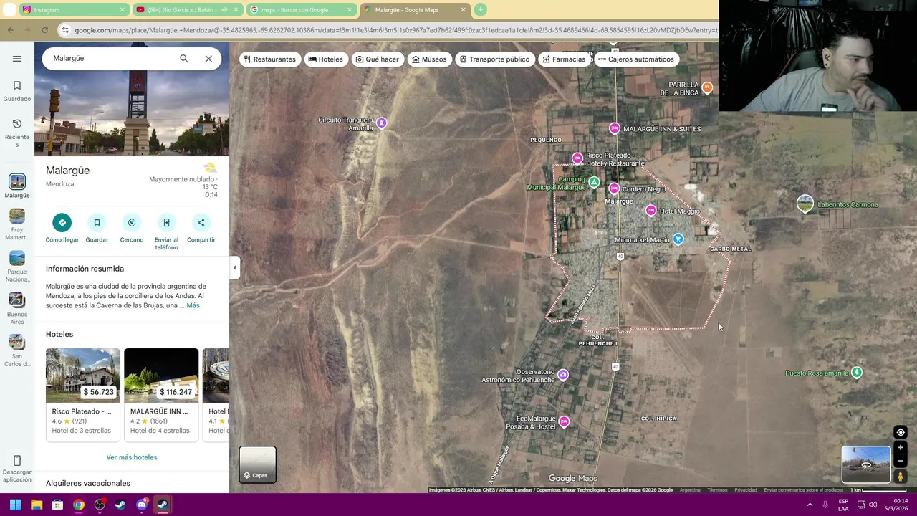Filter map by Farmacias

click(564, 59)
